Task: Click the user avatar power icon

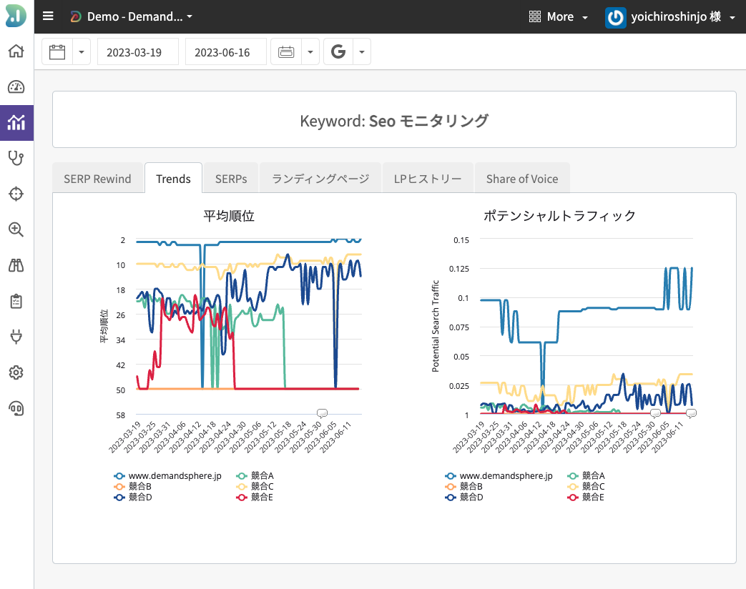Action: point(615,18)
